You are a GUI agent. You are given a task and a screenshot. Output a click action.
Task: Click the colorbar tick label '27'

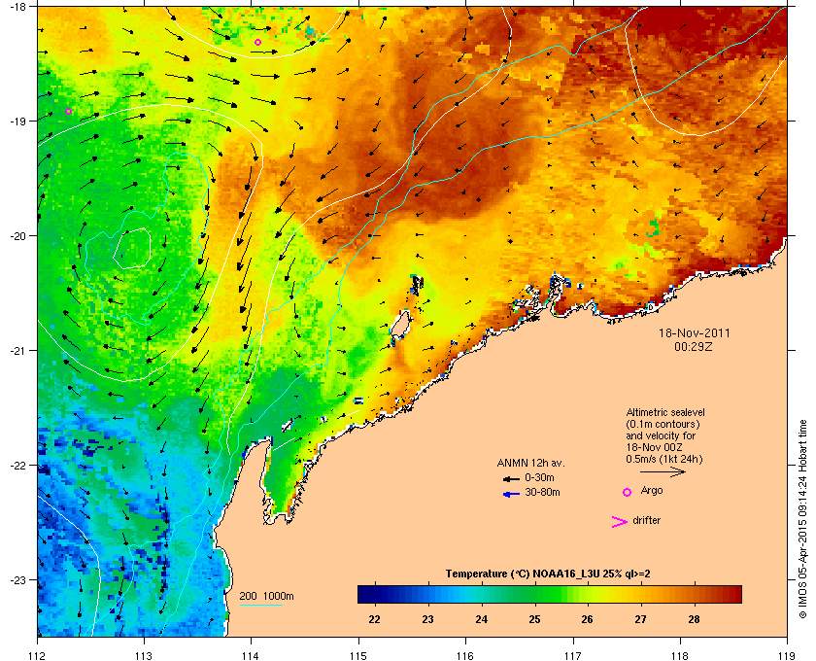click(640, 619)
